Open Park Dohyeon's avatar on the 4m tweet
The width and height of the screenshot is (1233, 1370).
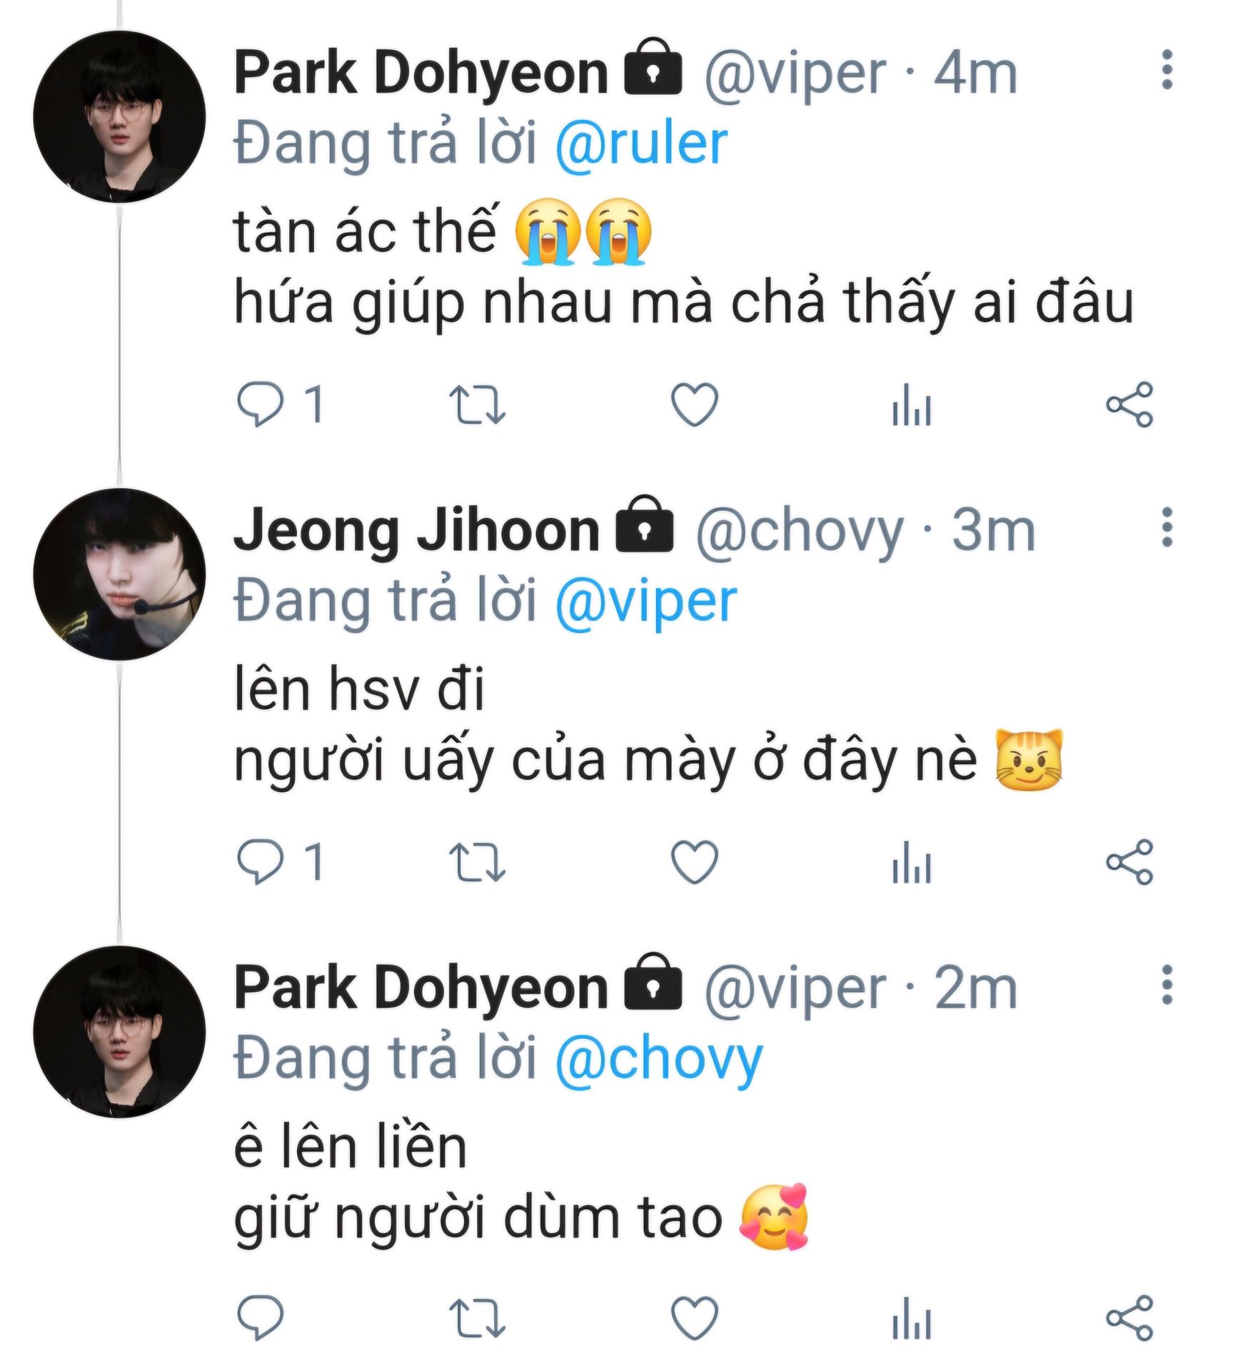(x=119, y=116)
